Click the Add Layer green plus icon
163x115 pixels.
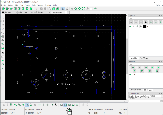coord(151,22)
